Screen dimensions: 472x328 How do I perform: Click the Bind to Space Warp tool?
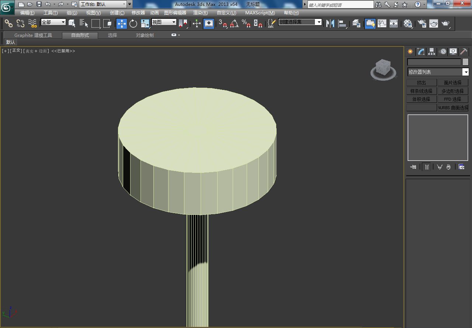[32, 24]
